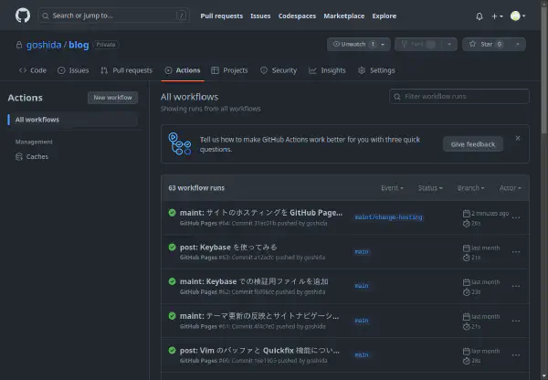Open the Branch filter dropdown
This screenshot has height=380, width=548.
coord(470,188)
